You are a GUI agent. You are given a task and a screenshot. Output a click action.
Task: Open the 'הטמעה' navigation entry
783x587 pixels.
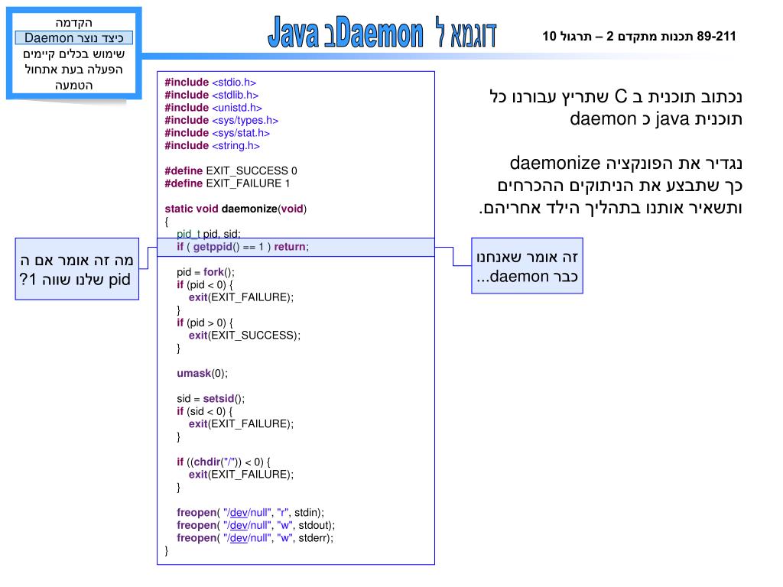(x=74, y=86)
